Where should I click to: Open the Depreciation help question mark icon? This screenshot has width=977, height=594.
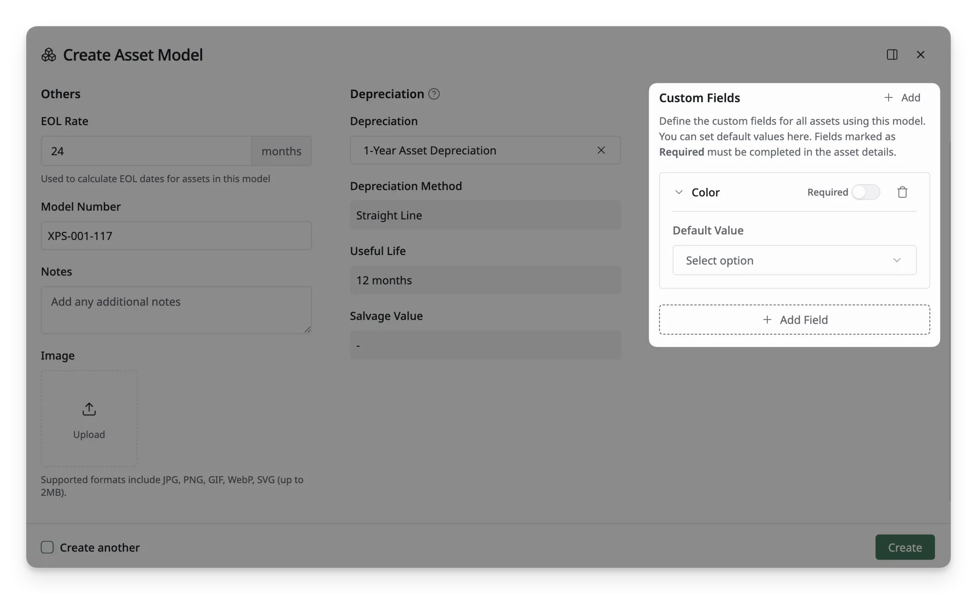[434, 94]
